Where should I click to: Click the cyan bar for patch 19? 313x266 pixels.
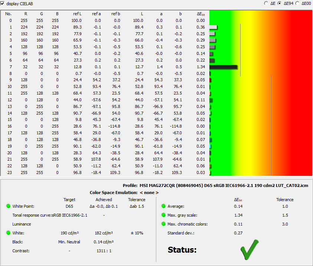(x=210, y=147)
